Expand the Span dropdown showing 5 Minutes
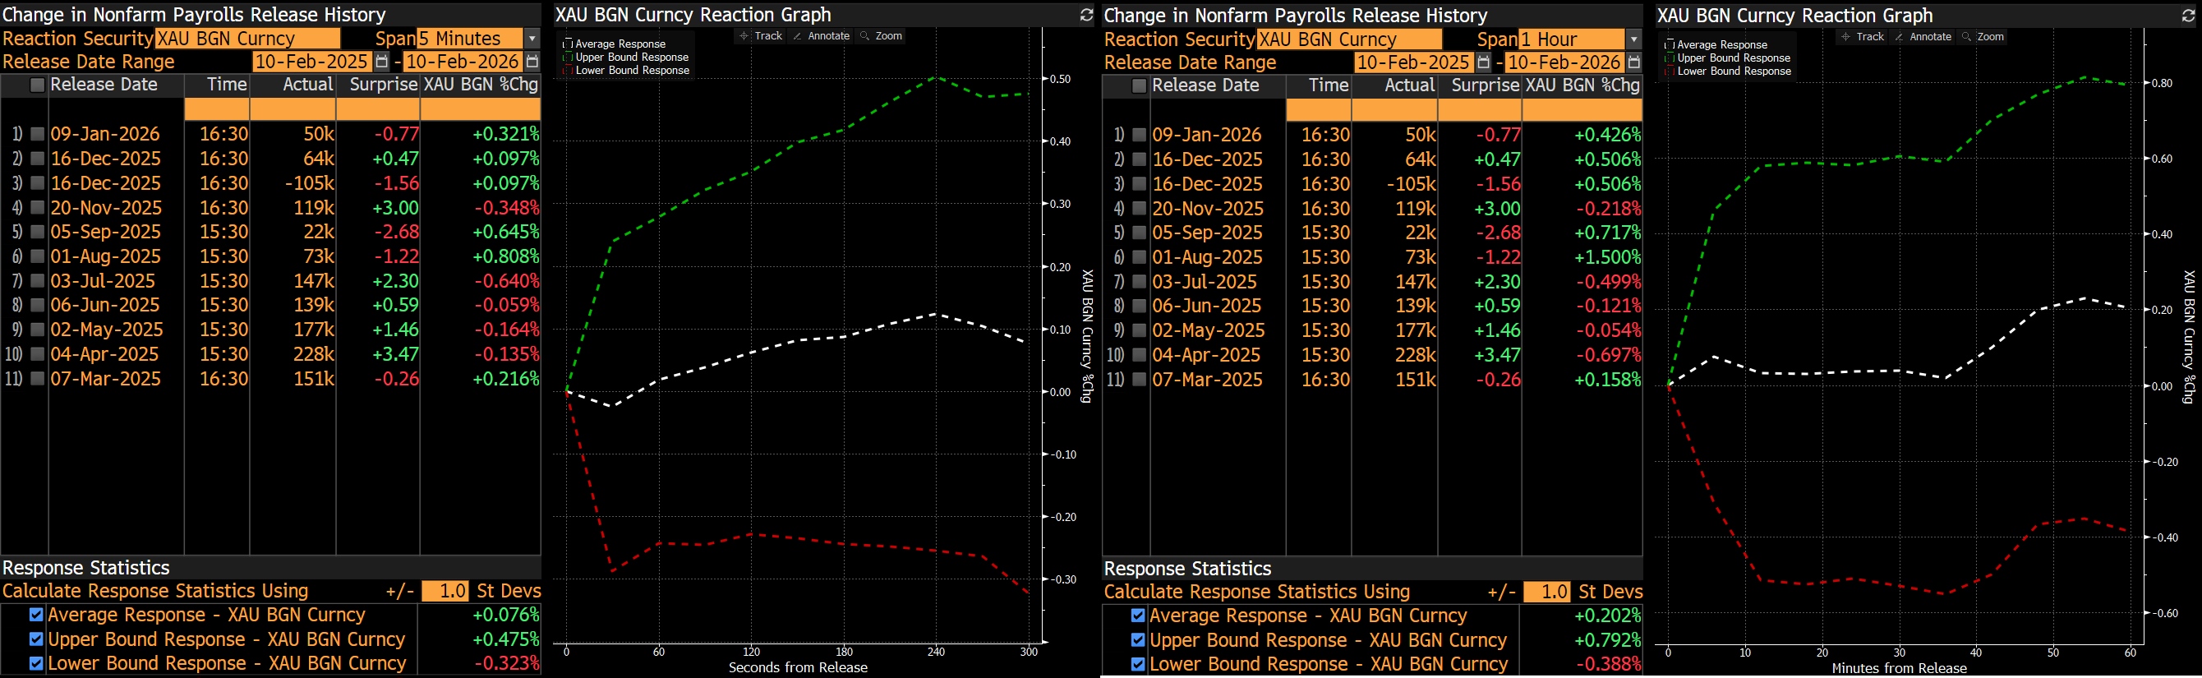Image resolution: width=2202 pixels, height=678 pixels. [x=532, y=39]
